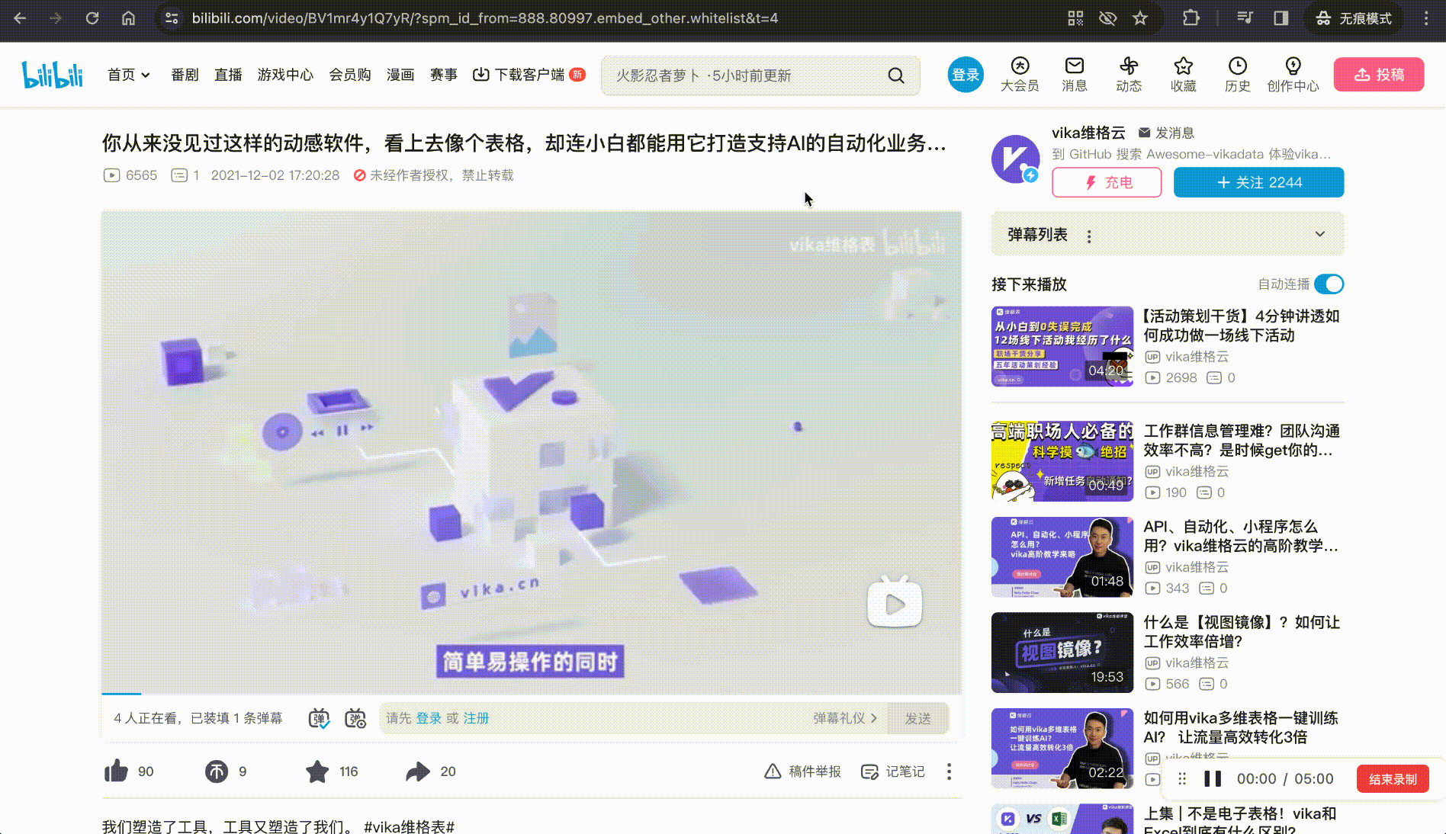The height and width of the screenshot is (834, 1446).
Task: Open the 创作中心 creator center icon
Action: [1293, 74]
